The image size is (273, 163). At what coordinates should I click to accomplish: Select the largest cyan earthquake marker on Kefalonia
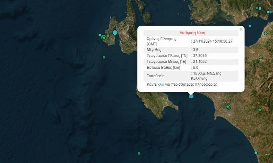(115, 32)
